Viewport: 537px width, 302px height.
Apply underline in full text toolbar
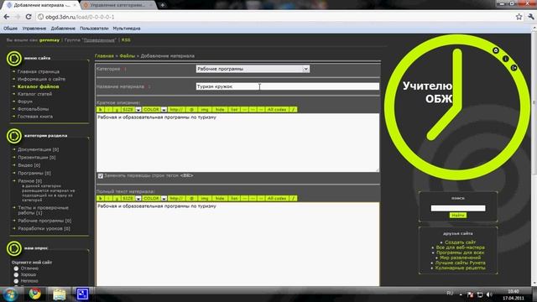point(117,199)
